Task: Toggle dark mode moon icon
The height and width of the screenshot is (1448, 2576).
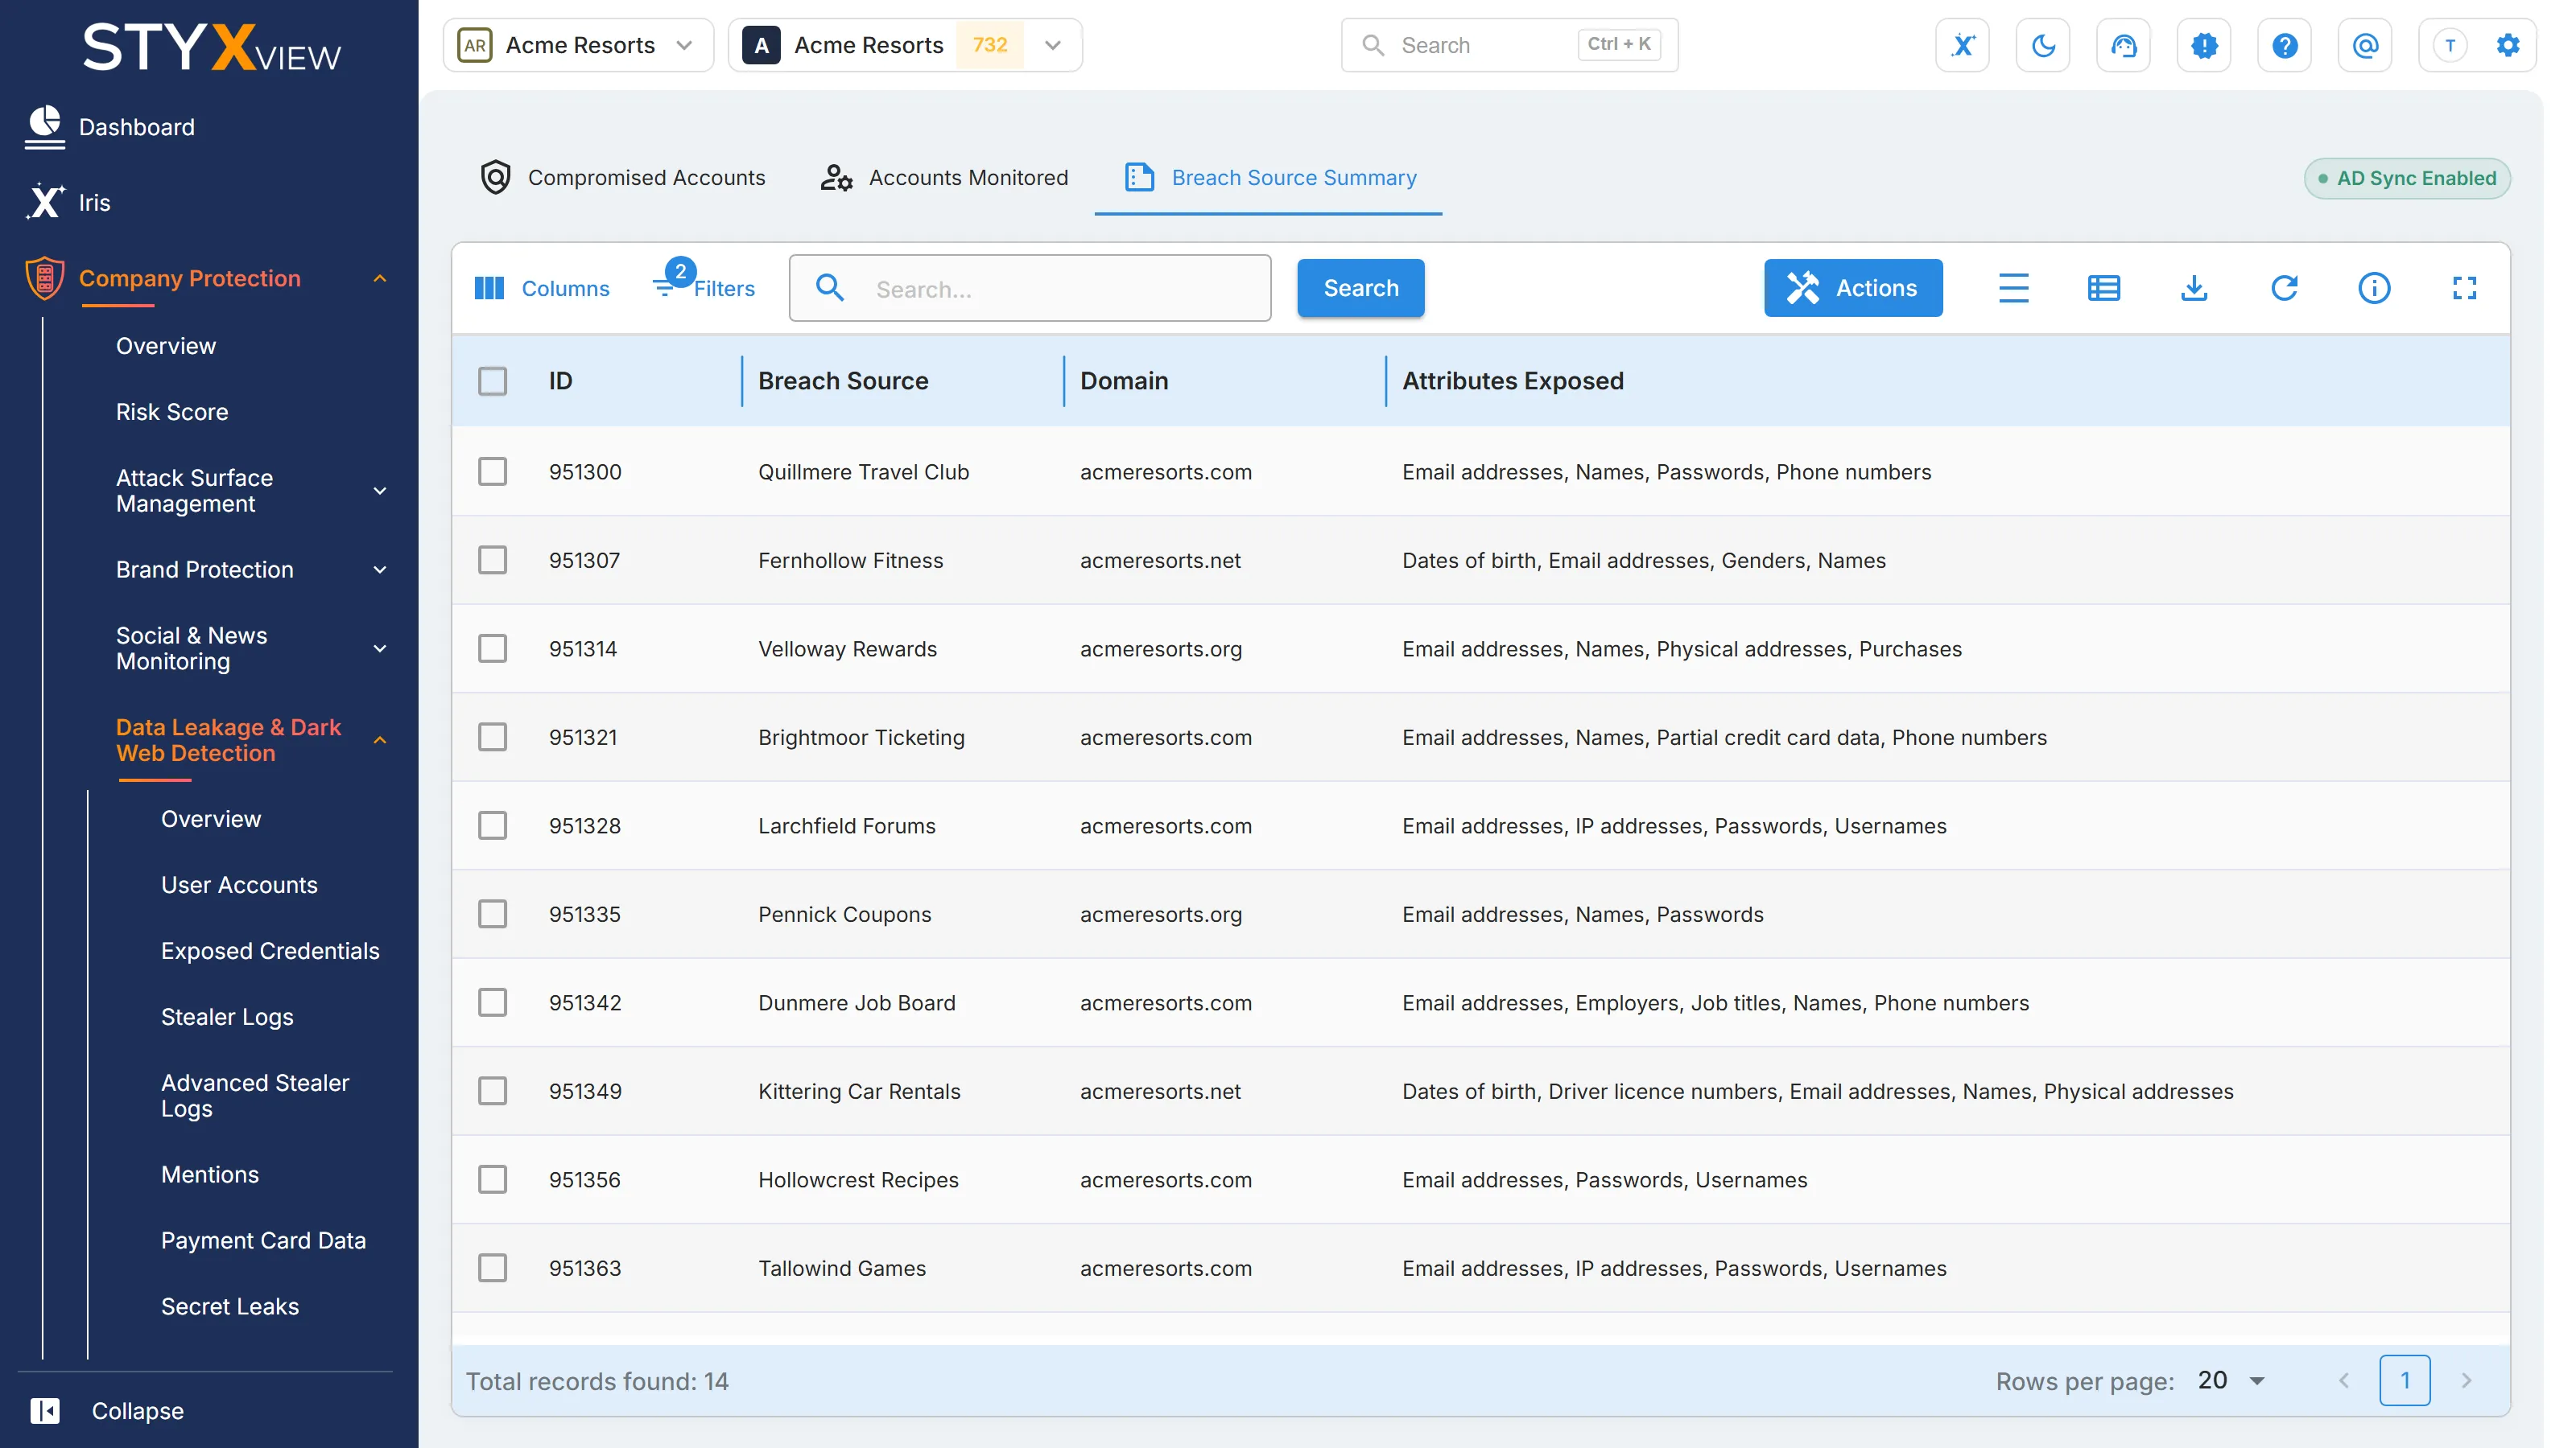Action: (x=2043, y=45)
